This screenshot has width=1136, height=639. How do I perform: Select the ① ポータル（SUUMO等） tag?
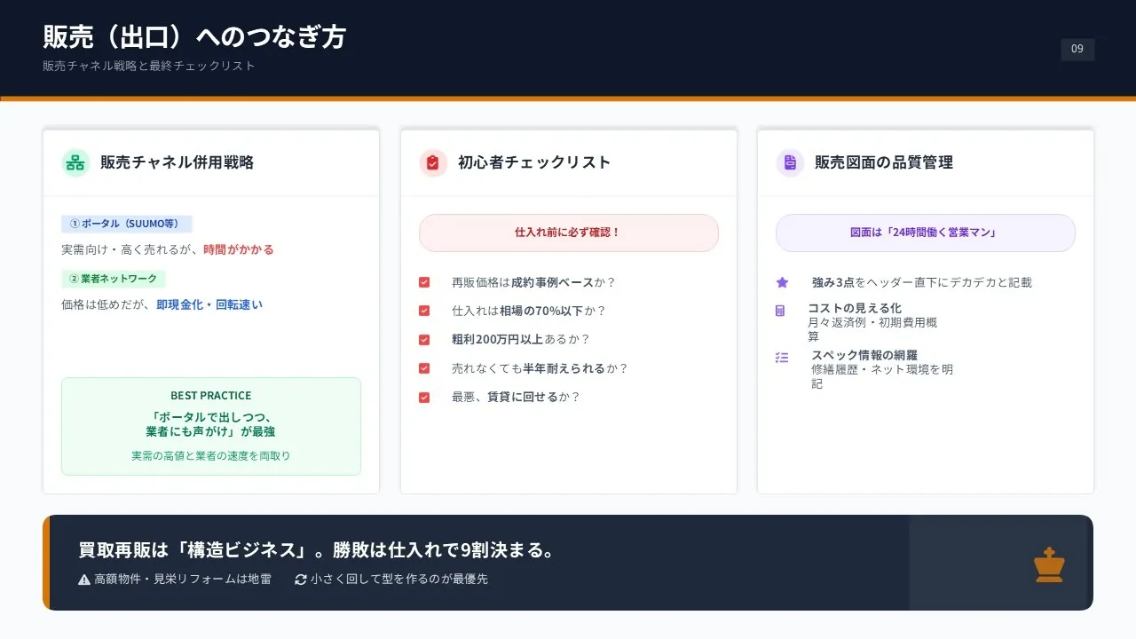[x=127, y=225]
